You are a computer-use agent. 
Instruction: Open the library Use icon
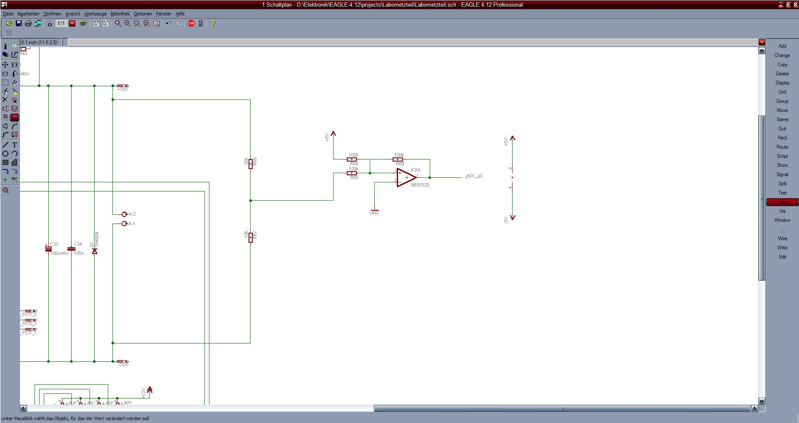pos(83,23)
